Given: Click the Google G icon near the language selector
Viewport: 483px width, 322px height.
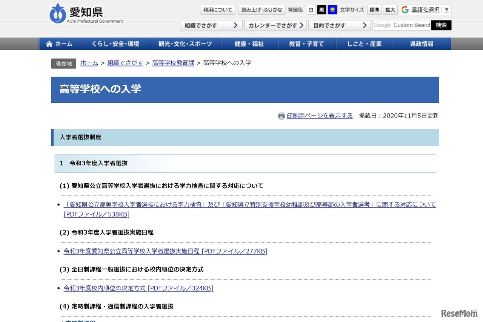Looking at the screenshot, I should [405, 9].
